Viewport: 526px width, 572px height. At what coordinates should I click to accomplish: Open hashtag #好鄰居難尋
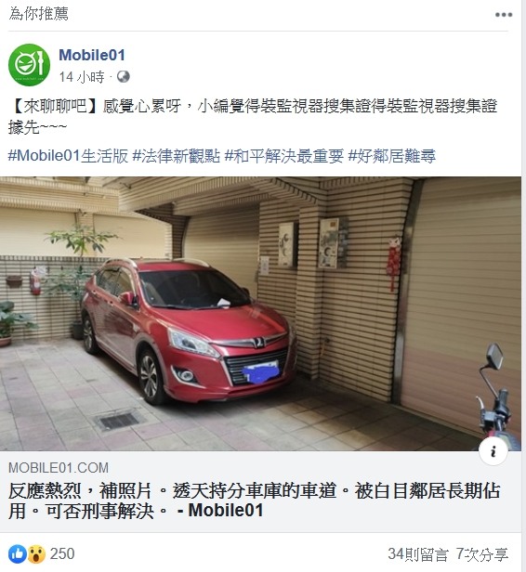(391, 156)
